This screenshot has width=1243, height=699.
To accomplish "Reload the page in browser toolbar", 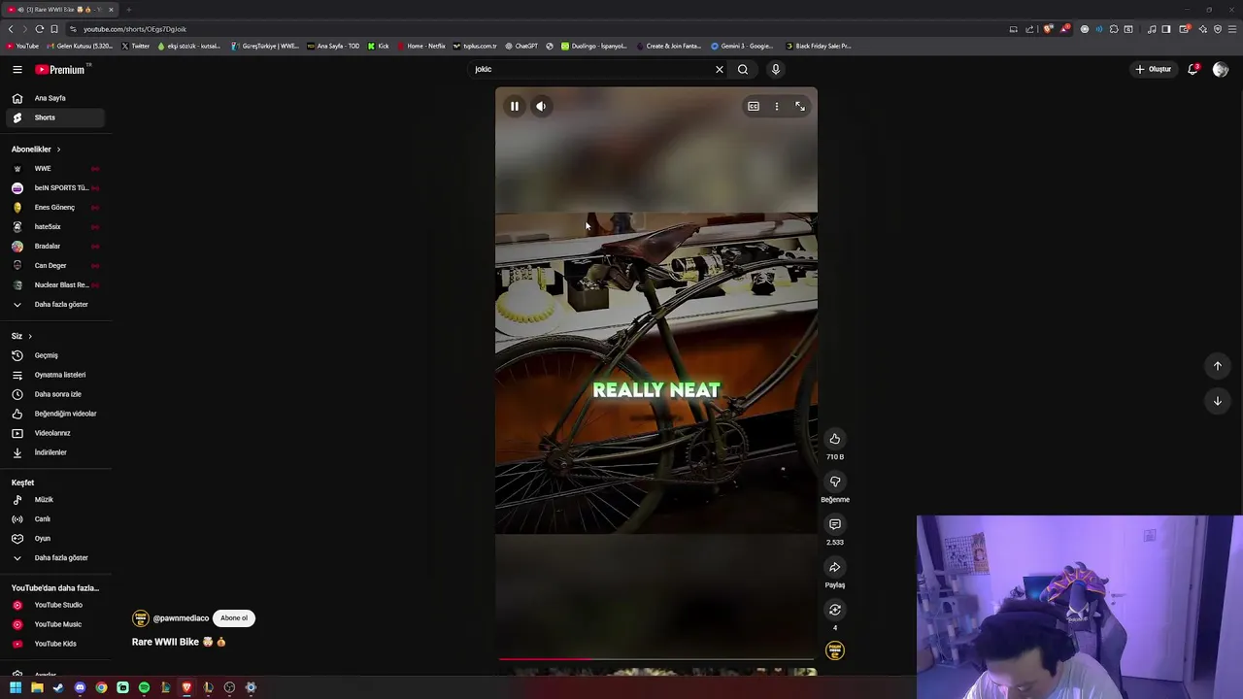I will pyautogui.click(x=39, y=29).
